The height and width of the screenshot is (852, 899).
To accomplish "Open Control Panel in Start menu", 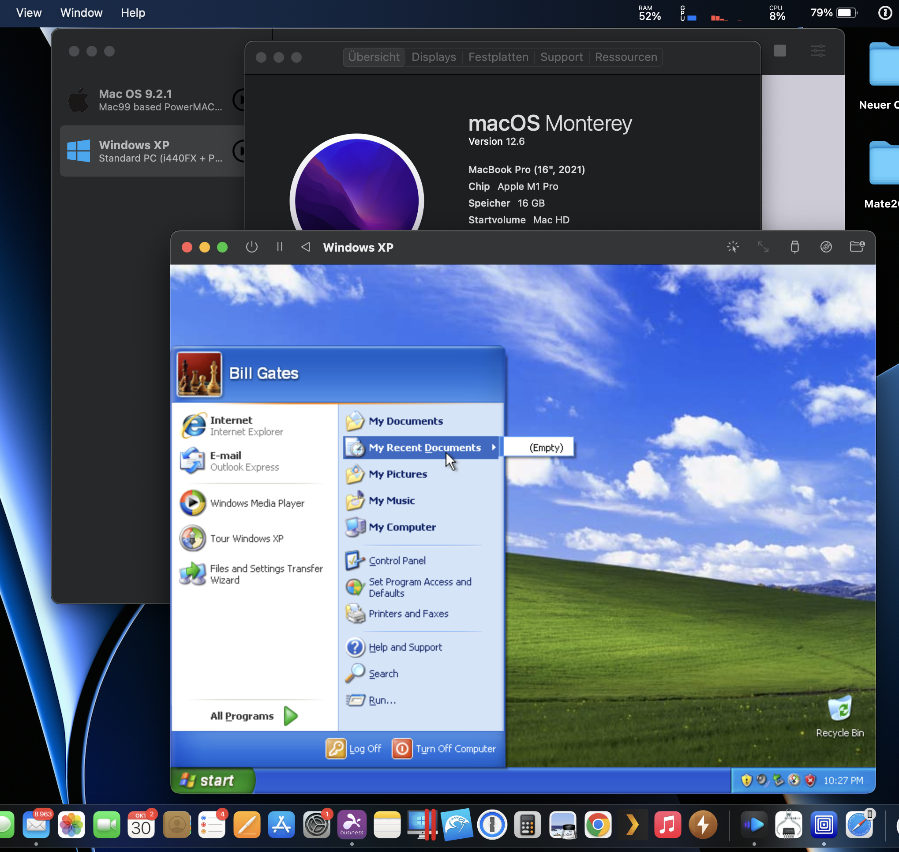I will pyautogui.click(x=397, y=561).
